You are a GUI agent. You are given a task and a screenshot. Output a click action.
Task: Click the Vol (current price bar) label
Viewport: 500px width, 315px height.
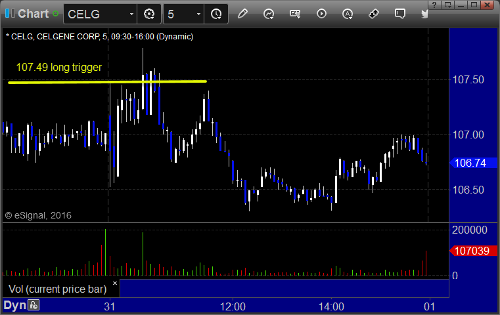tap(57, 289)
